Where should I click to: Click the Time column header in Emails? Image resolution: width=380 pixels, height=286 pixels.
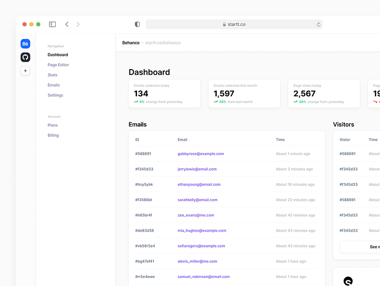pyautogui.click(x=280, y=140)
